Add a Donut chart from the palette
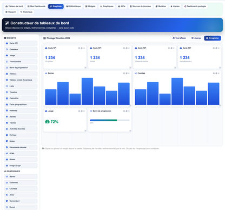 pyautogui.click(x=21, y=207)
